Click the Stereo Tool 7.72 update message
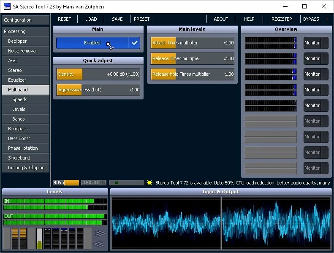 pyautogui.click(x=242, y=183)
